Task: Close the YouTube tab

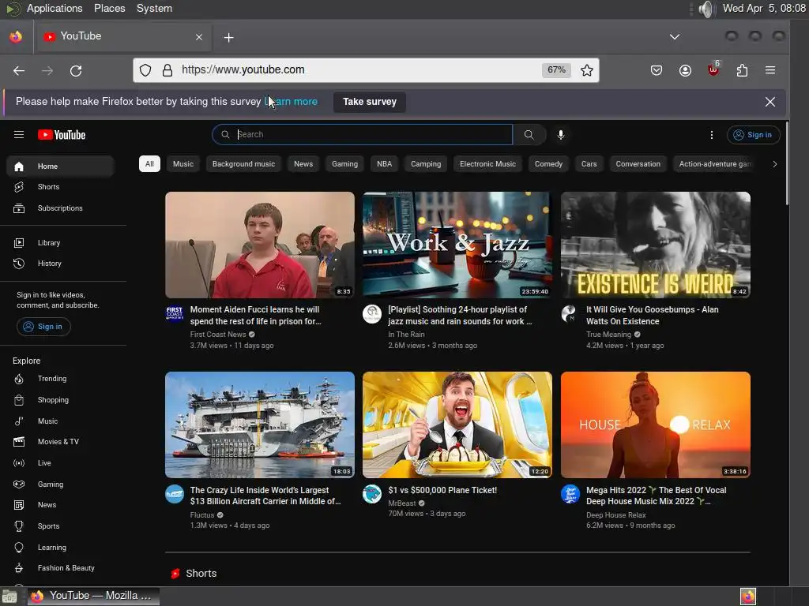Action: [199, 37]
